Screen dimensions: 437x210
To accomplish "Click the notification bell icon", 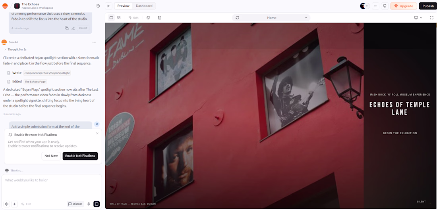I will click(x=10, y=135).
